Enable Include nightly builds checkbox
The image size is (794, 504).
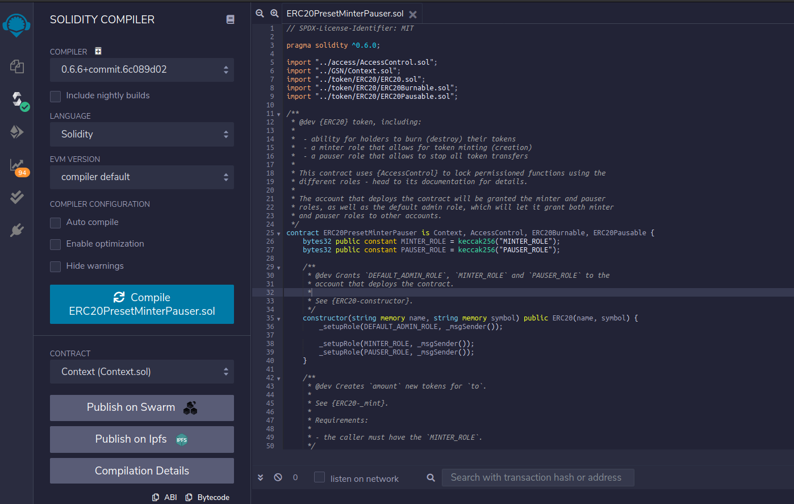[56, 96]
